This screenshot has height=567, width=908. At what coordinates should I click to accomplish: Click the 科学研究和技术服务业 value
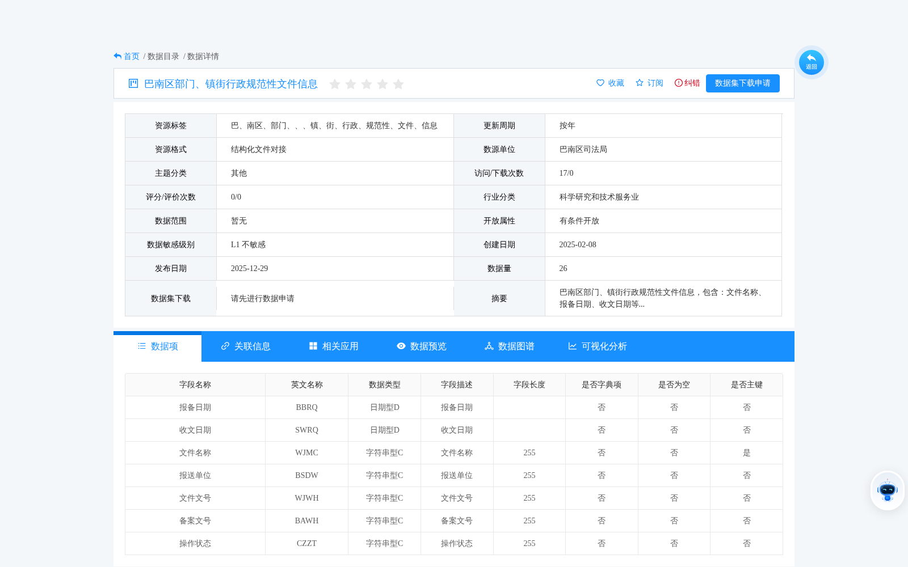tap(599, 197)
